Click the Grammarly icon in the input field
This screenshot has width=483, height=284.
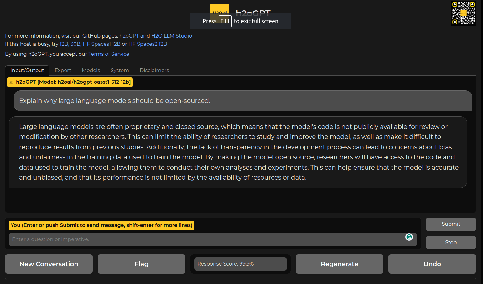[x=409, y=237]
